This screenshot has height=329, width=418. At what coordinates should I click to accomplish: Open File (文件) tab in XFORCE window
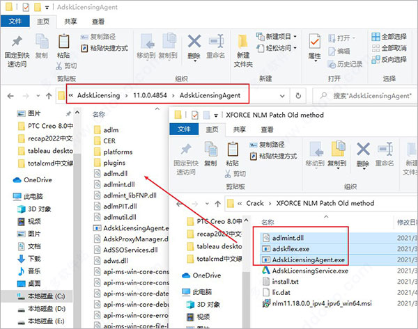[184, 129]
